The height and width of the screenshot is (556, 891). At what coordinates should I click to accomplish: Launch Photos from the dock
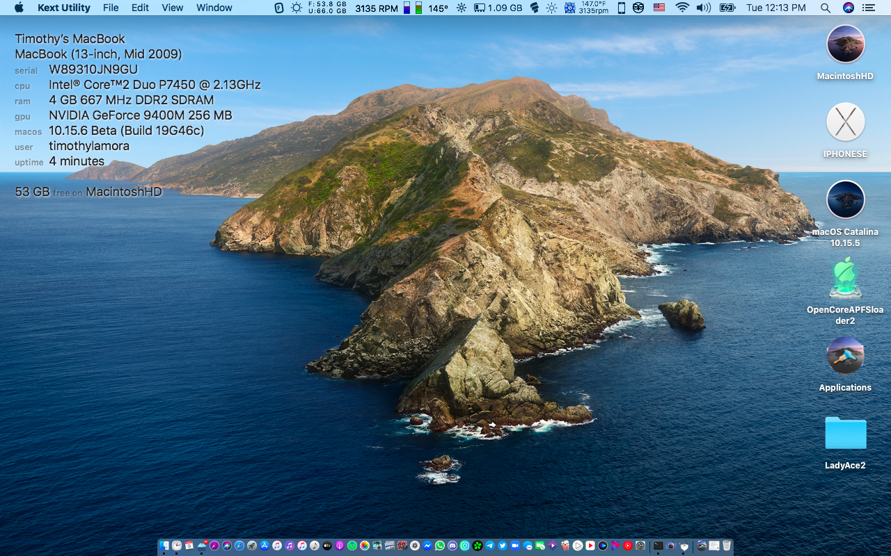pyautogui.click(x=365, y=546)
